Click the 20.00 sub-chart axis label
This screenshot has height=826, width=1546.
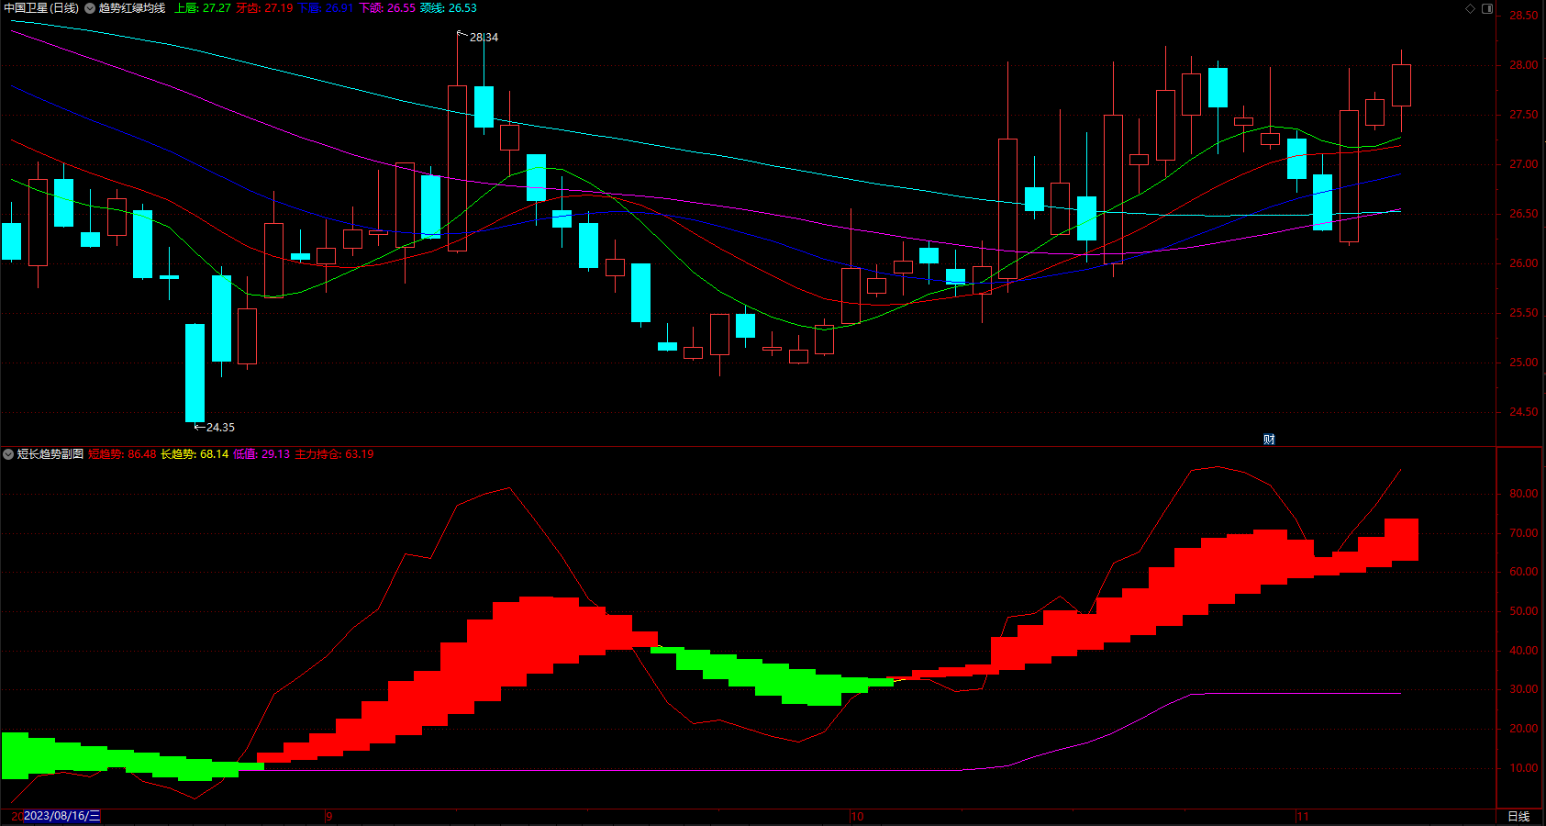tap(1523, 729)
